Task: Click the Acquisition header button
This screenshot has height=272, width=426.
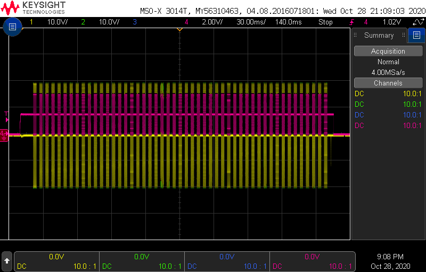Action: coord(388,51)
